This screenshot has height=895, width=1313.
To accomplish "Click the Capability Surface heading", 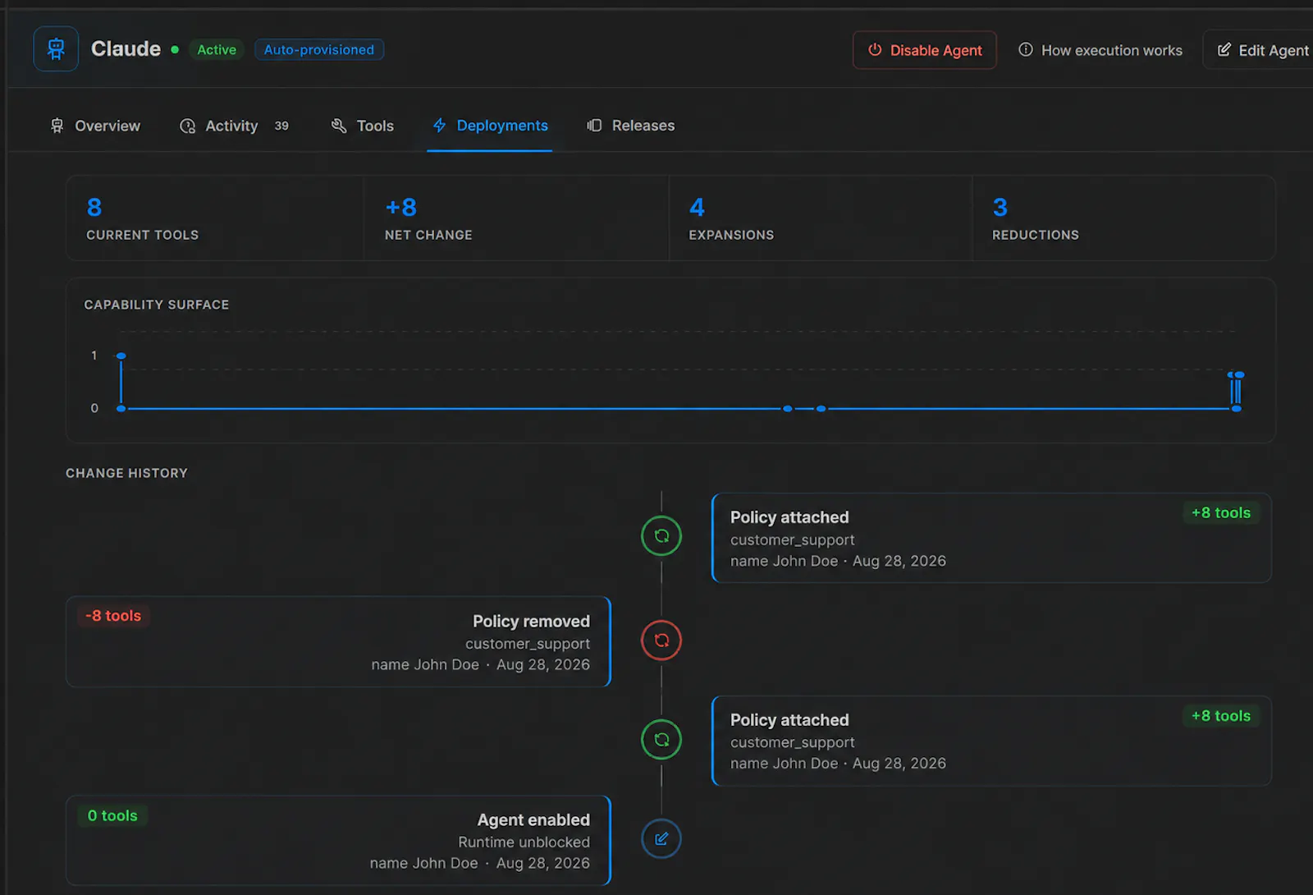I will click(157, 305).
